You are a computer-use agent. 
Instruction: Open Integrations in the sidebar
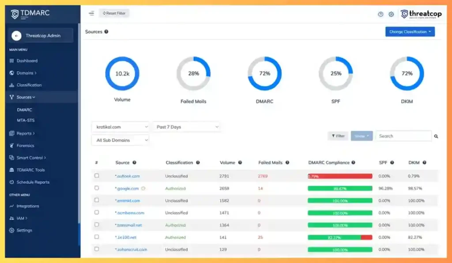tap(28, 206)
